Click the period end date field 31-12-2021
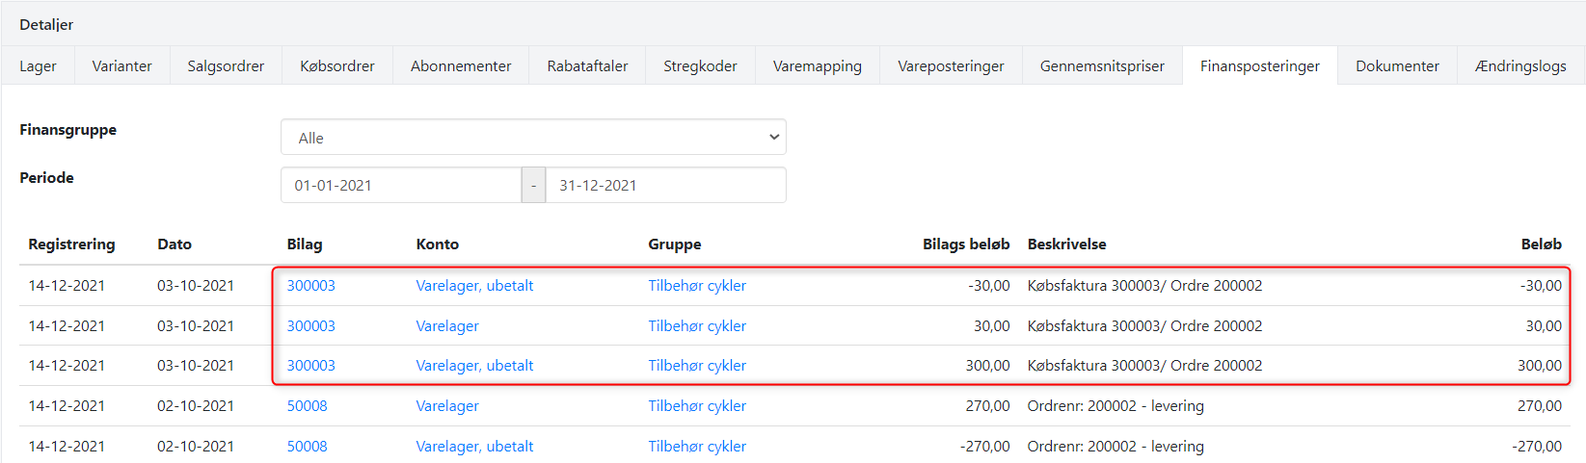This screenshot has height=463, width=1586. (x=664, y=185)
